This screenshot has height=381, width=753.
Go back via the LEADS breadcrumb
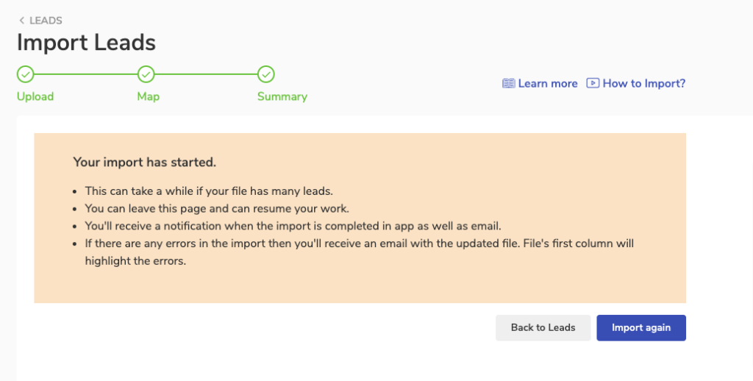46,21
